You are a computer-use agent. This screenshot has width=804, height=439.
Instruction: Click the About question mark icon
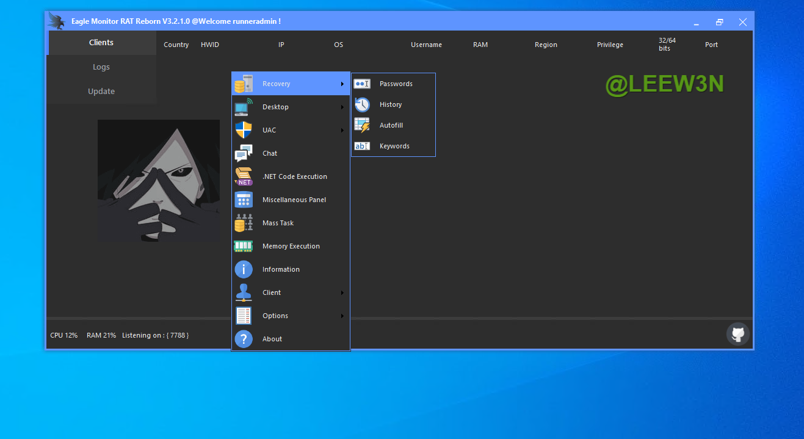[x=244, y=339]
